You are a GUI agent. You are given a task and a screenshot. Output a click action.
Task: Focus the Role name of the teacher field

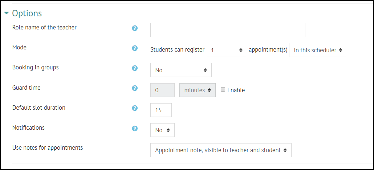tap(228, 30)
